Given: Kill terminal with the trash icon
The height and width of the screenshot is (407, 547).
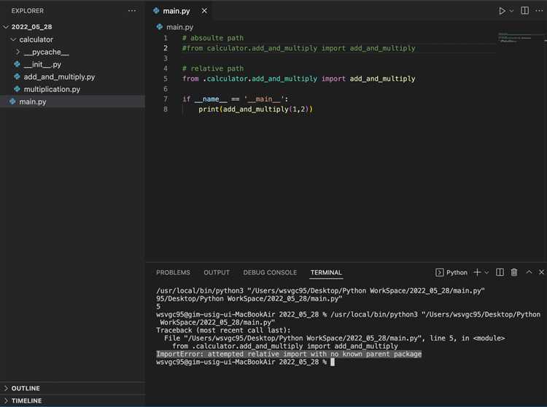Looking at the screenshot, I should [x=514, y=272].
